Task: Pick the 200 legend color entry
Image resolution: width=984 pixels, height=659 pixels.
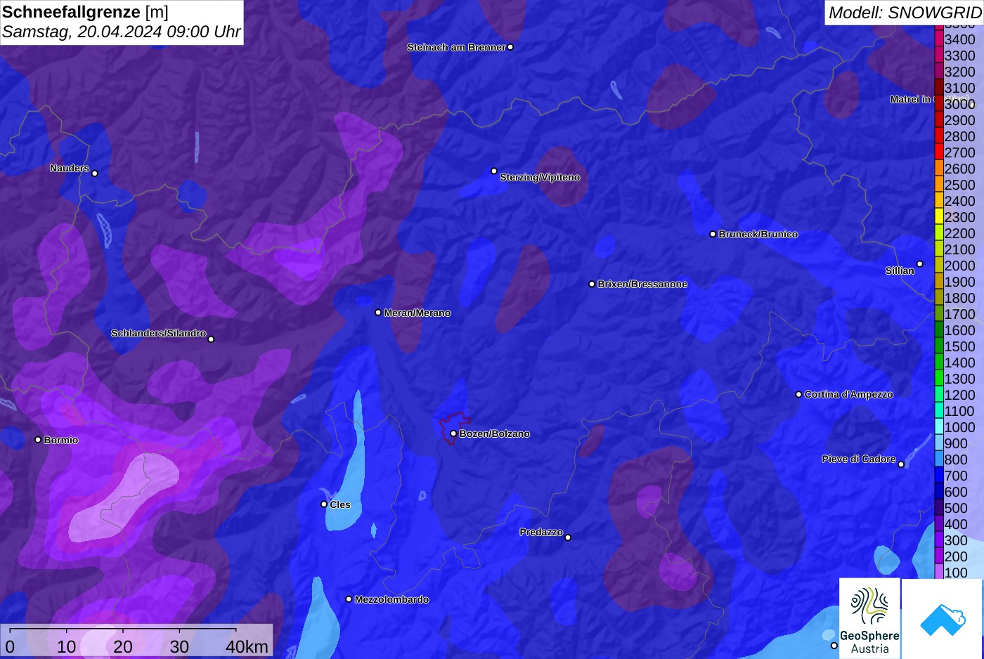Action: [x=939, y=556]
